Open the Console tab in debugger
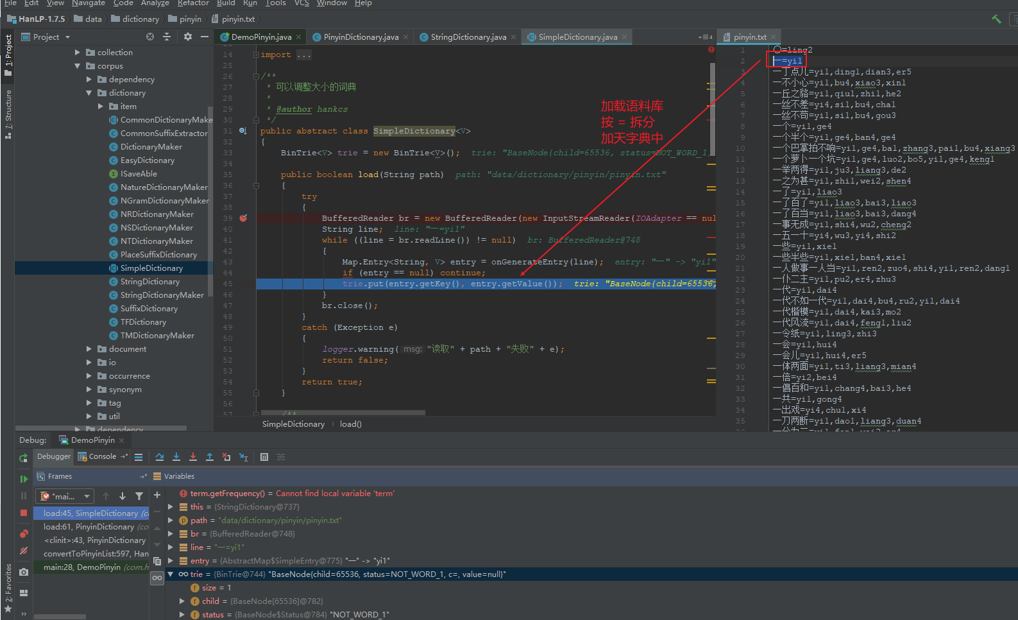 103,457
